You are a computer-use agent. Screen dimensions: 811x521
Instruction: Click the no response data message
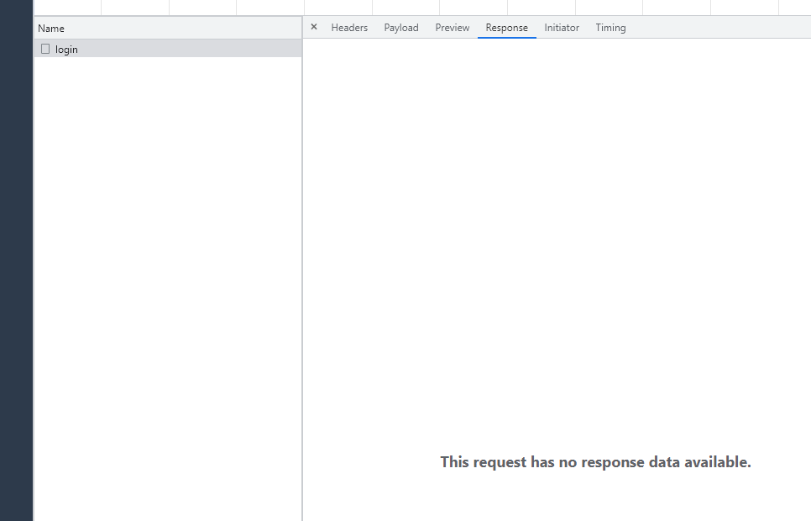click(x=595, y=461)
